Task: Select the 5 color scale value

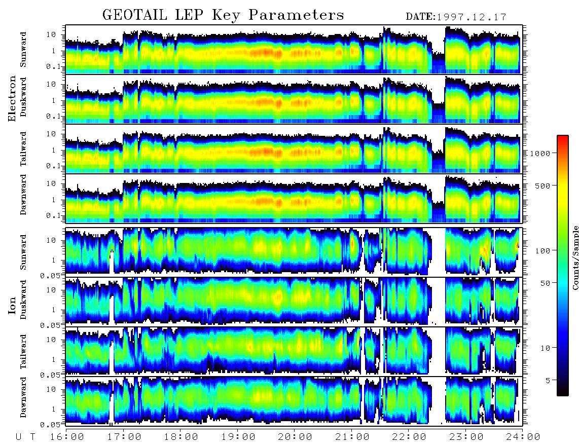Action: coord(548,380)
